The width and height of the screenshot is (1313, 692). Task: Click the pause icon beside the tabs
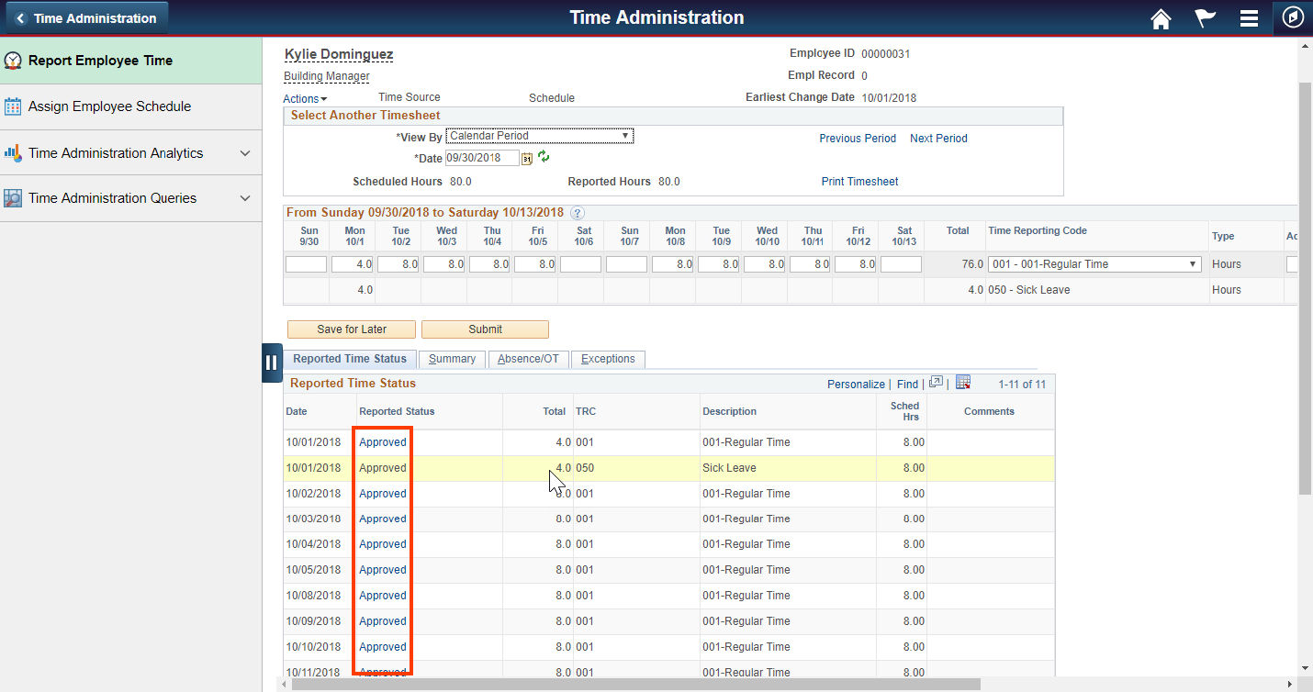271,363
